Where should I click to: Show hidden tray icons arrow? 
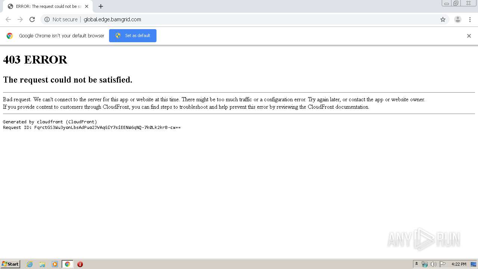[417, 264]
